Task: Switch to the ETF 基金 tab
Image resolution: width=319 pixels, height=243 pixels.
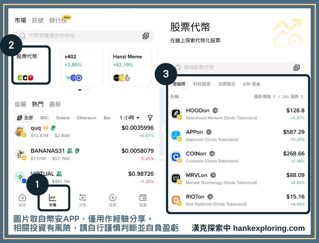Action: tap(252, 84)
